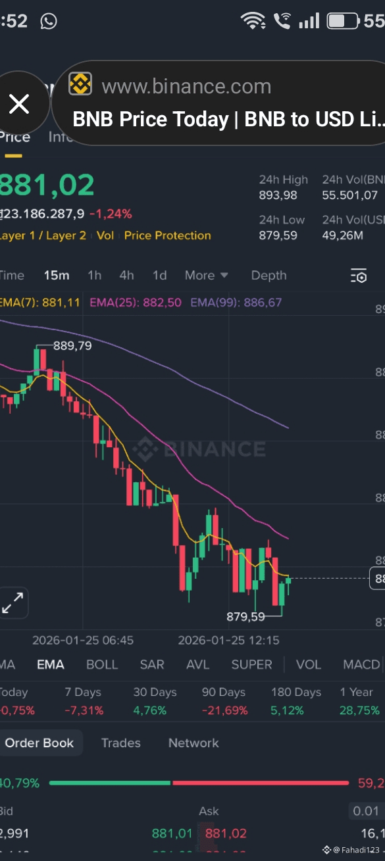Open the 0.01 order book precision dropdown
Screen dimensions: 385x861
367,811
